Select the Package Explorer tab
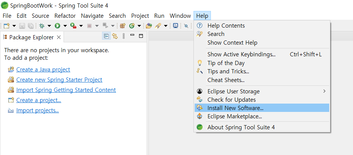Screen dimensions: 353x155 31,37
